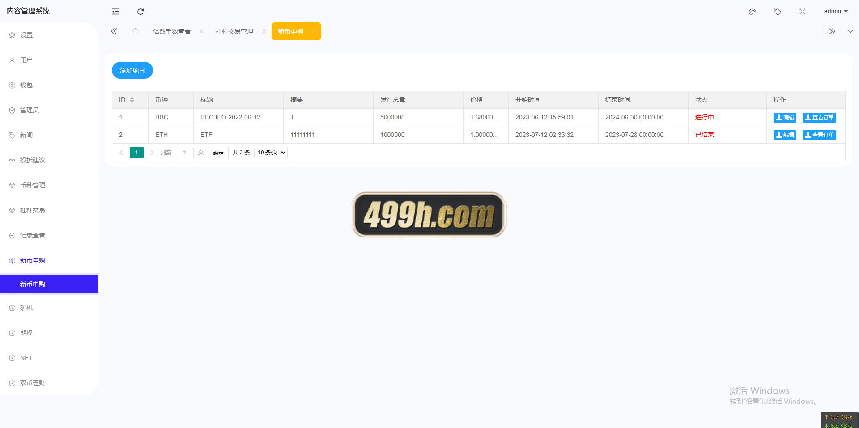859x428 pixels.
Task: Toggle the sidebar collapse icon
Action: [x=115, y=12]
